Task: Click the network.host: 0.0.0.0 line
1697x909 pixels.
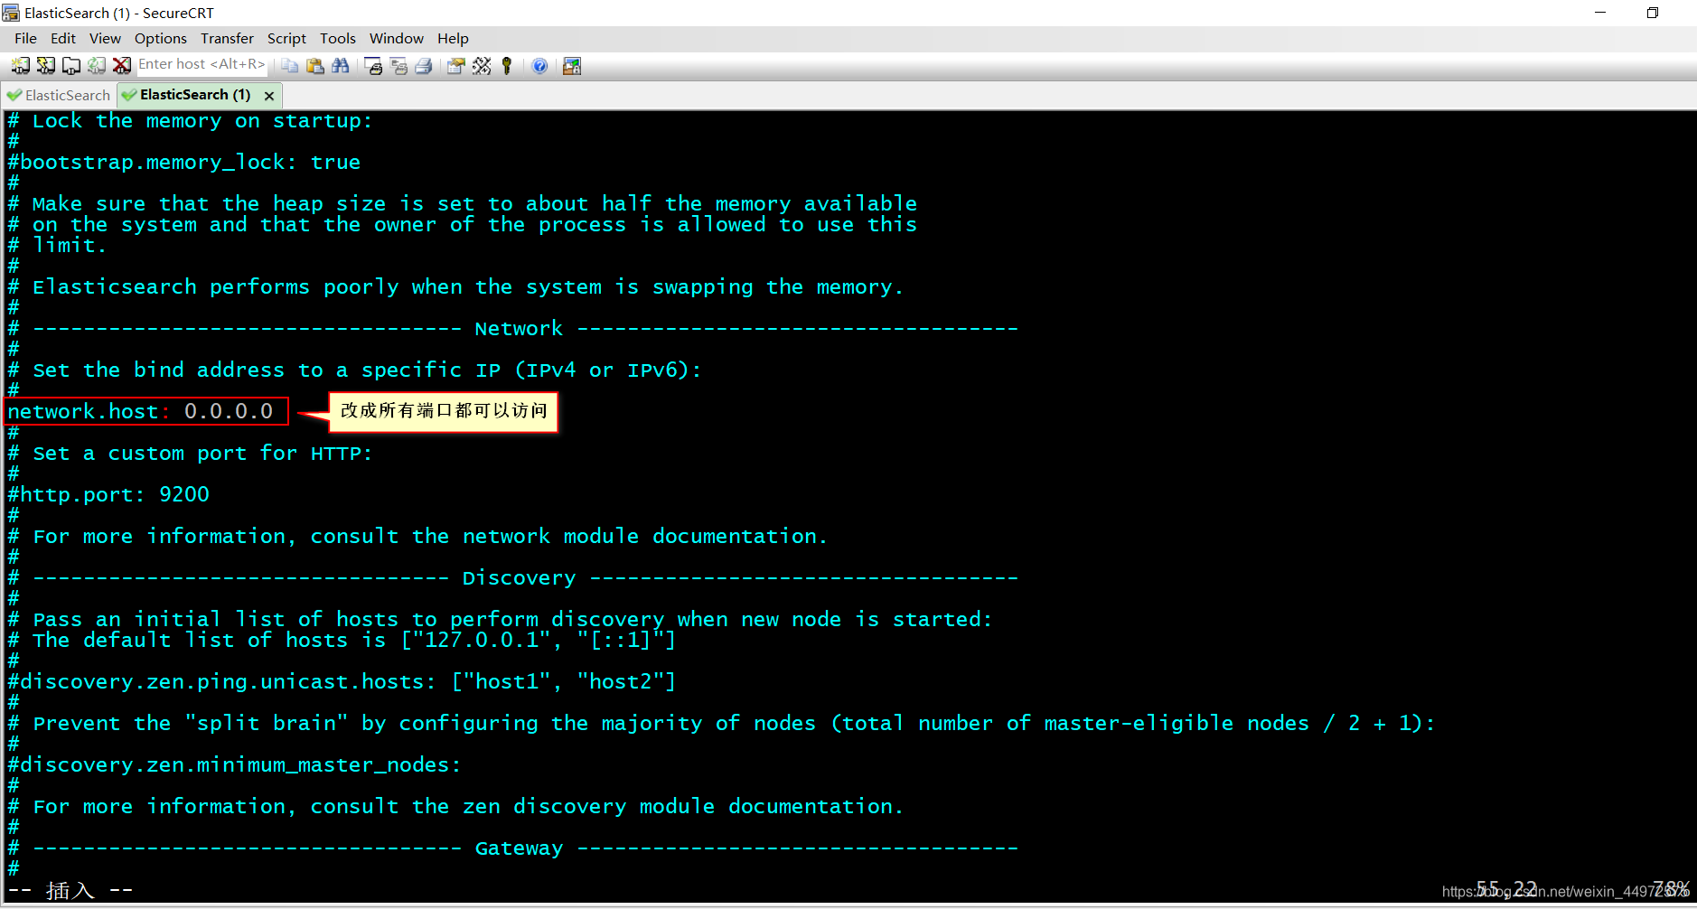Action: tap(140, 411)
